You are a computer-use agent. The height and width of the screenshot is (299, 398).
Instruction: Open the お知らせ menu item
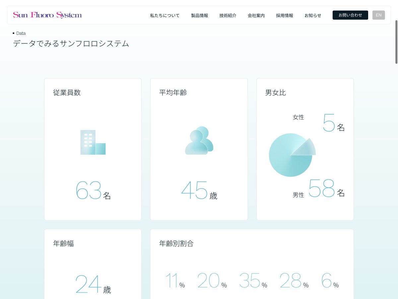pos(313,15)
